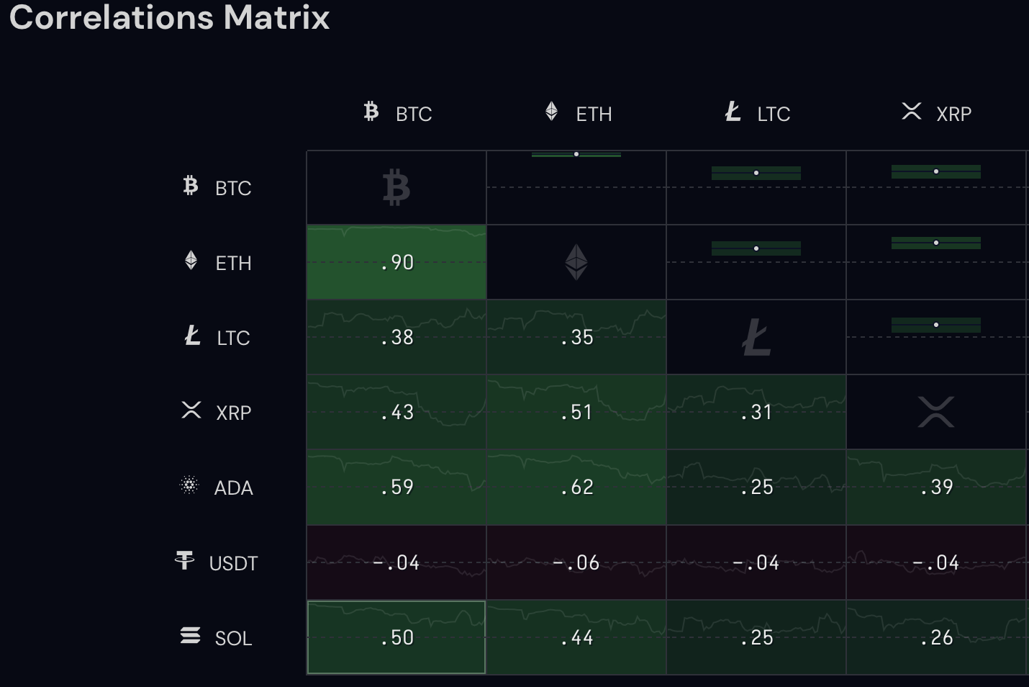Click the Bitcoin icon in the column header
The height and width of the screenshot is (687, 1029).
point(371,112)
